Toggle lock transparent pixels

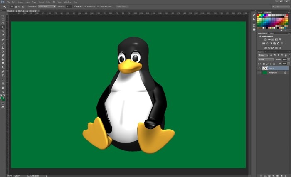click(x=264, y=64)
